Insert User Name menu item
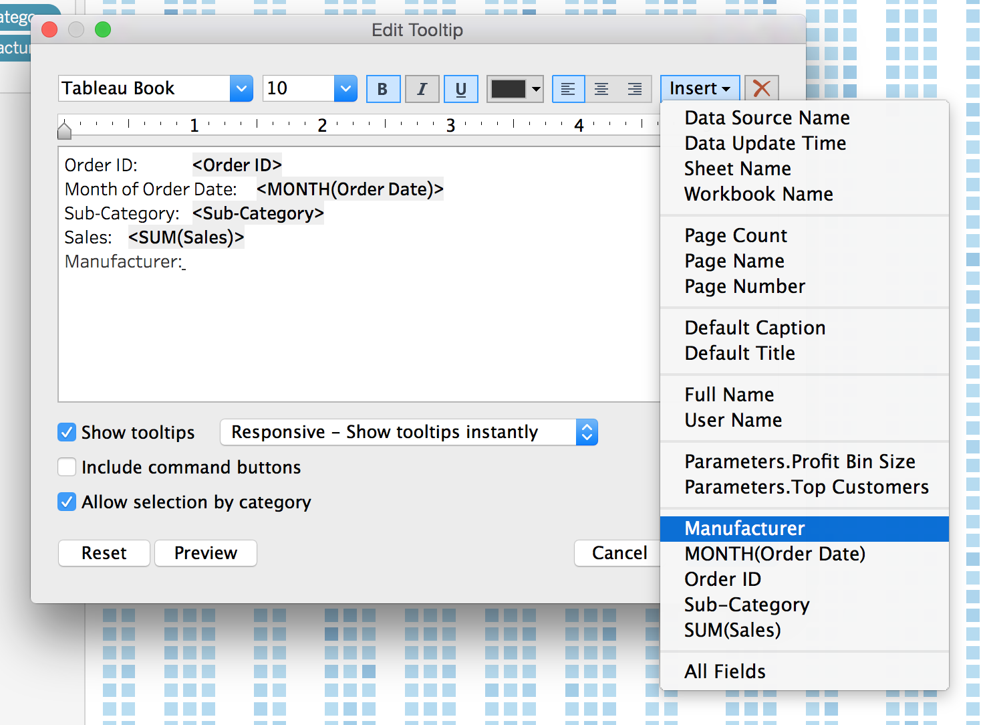This screenshot has width=985, height=725. point(805,420)
